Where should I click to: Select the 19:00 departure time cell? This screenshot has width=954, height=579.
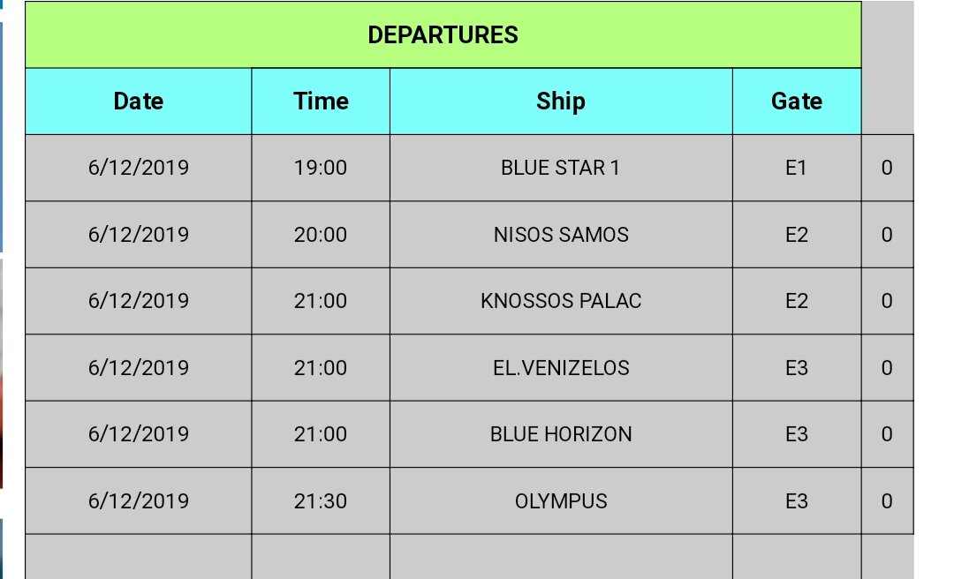(x=321, y=168)
